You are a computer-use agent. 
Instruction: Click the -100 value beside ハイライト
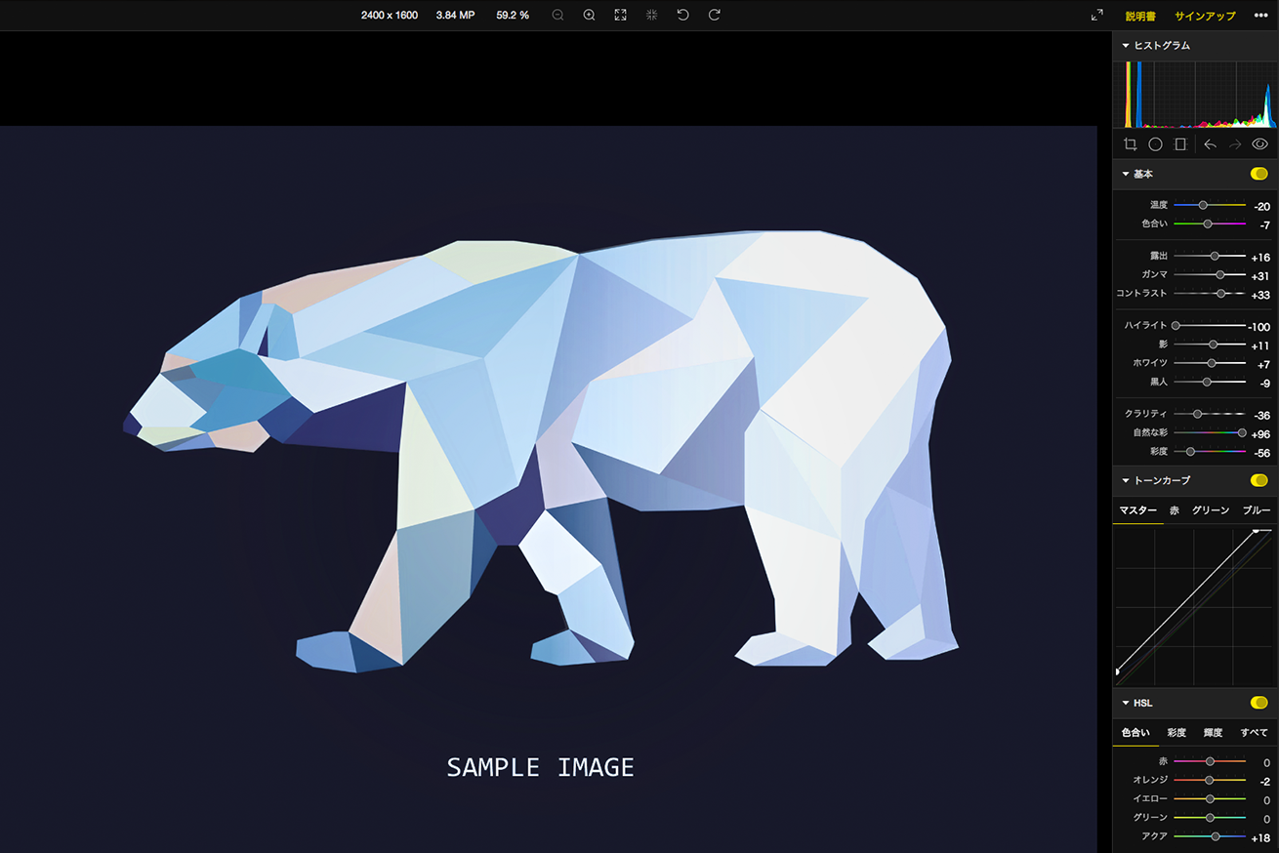[1259, 327]
